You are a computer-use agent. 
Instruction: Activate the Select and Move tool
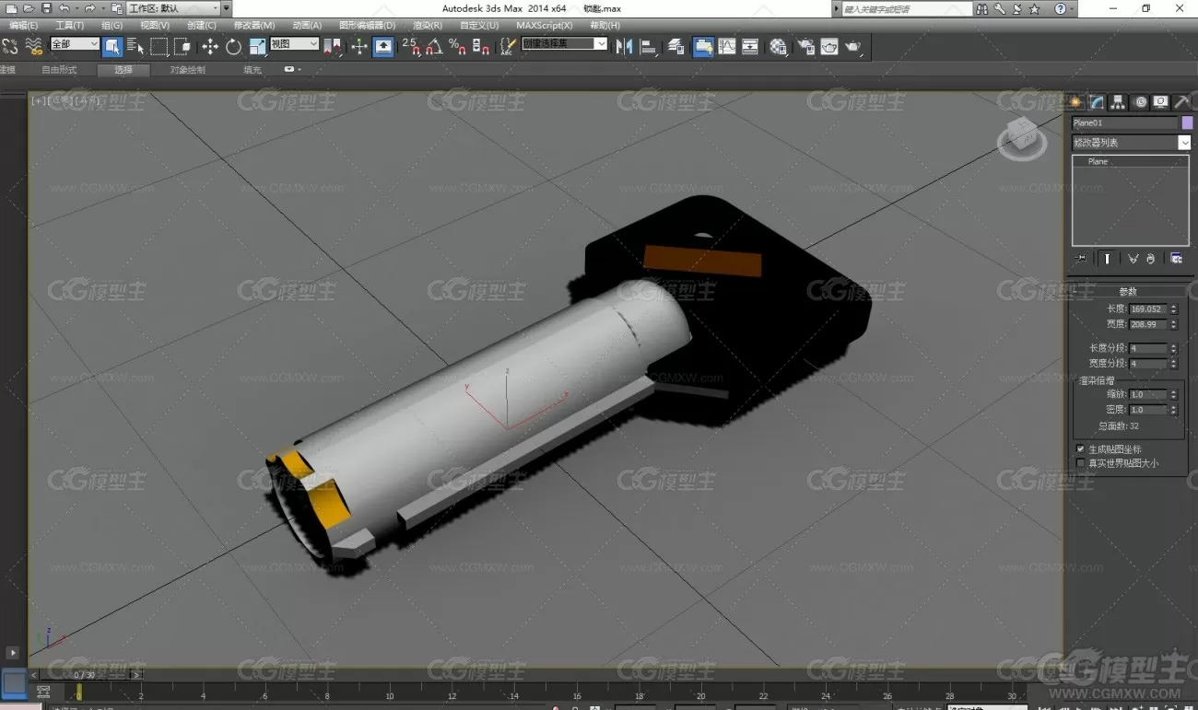point(210,46)
